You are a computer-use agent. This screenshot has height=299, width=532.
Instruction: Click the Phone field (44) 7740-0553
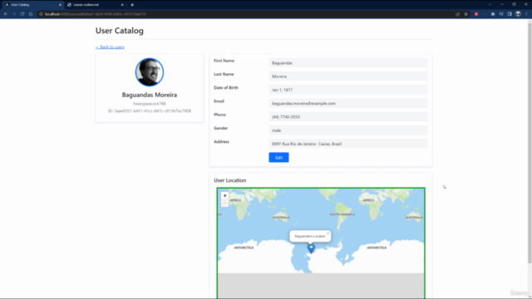point(348,117)
